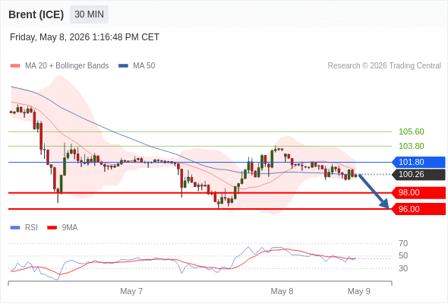Image resolution: width=448 pixels, height=304 pixels.
Task: Click the red 9MA legend swatch
Action: pyautogui.click(x=52, y=228)
